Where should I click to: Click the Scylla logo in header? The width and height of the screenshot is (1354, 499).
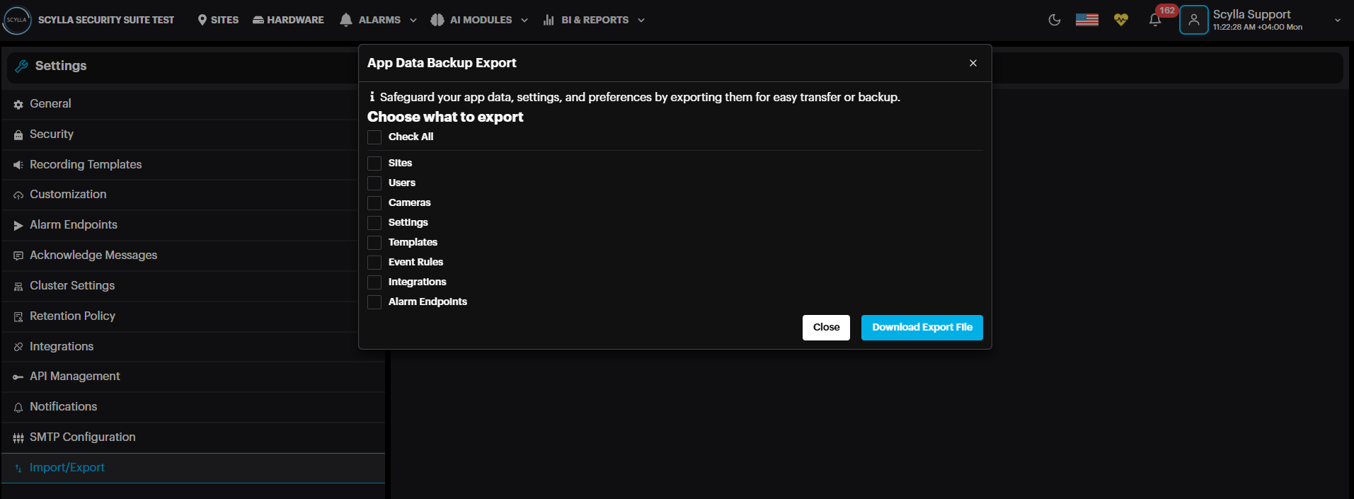17,20
